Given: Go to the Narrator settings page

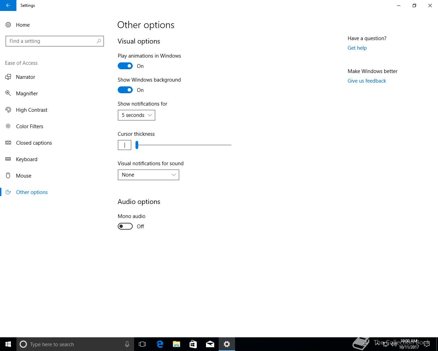Looking at the screenshot, I should 26,77.
